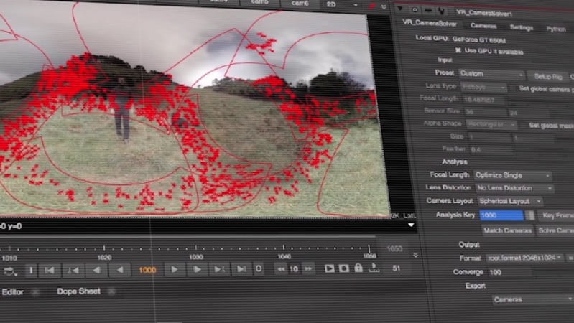
Task: Click the white triangle below the viewer
Action: coord(411,225)
